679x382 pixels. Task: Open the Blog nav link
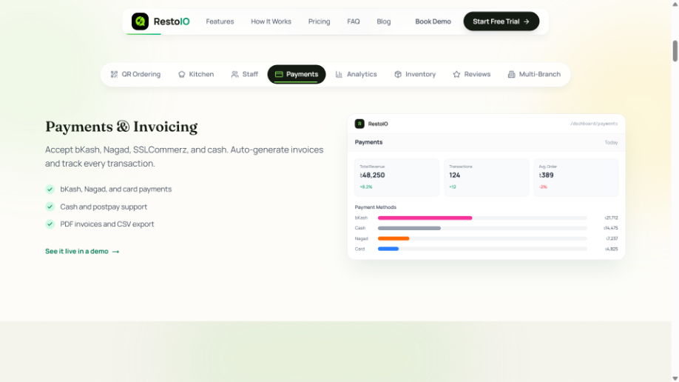pos(384,21)
